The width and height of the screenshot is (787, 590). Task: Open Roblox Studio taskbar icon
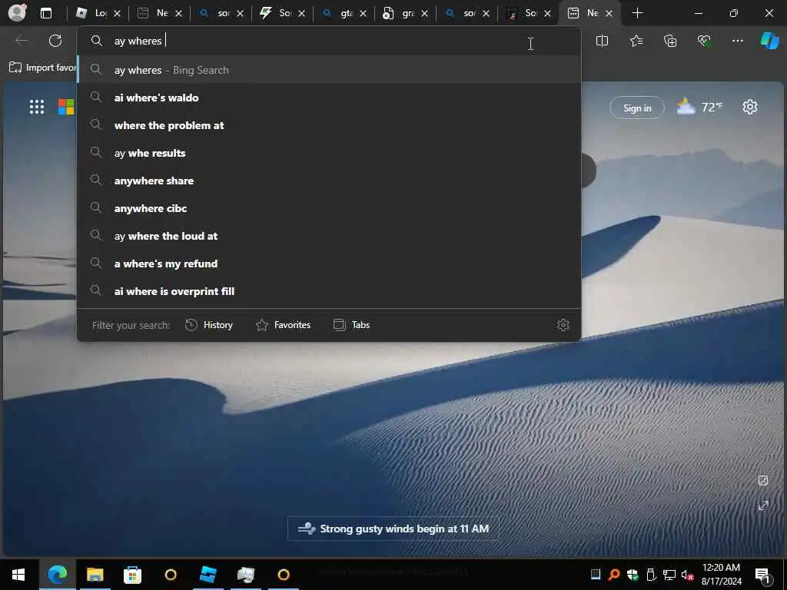tap(208, 575)
